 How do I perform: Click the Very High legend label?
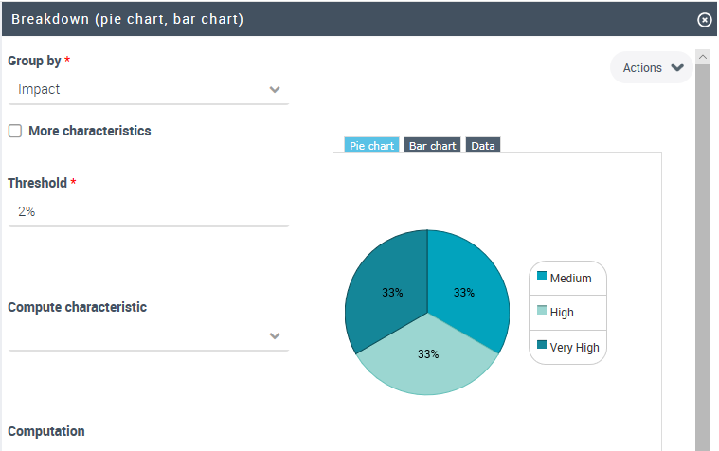coord(574,348)
